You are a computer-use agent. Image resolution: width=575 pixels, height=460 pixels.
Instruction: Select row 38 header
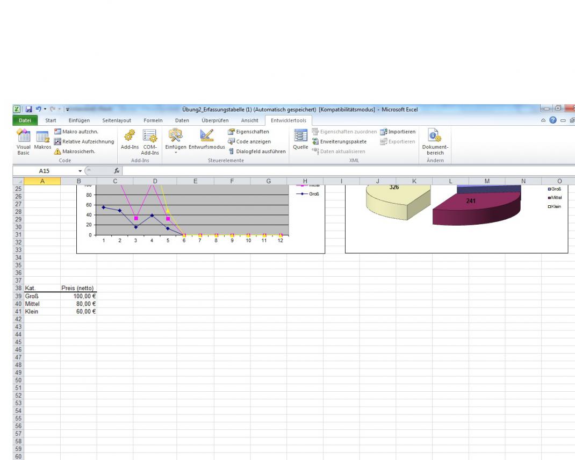pos(18,288)
